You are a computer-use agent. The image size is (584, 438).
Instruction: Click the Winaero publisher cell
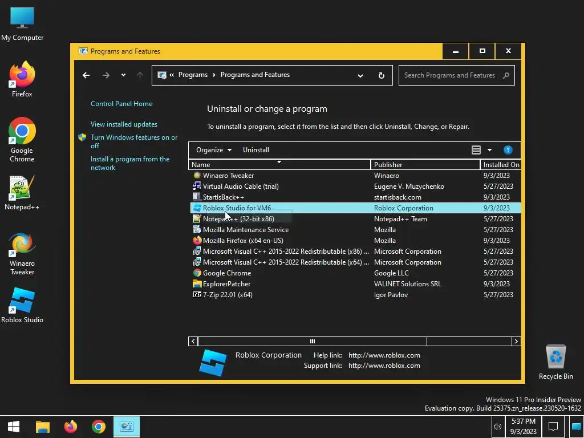(x=386, y=176)
